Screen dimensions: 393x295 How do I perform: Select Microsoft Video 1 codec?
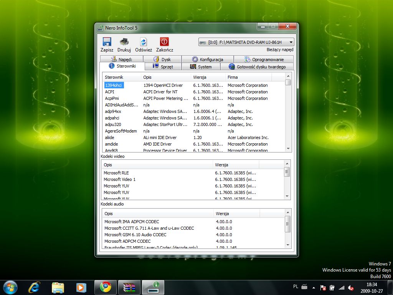pos(193,179)
